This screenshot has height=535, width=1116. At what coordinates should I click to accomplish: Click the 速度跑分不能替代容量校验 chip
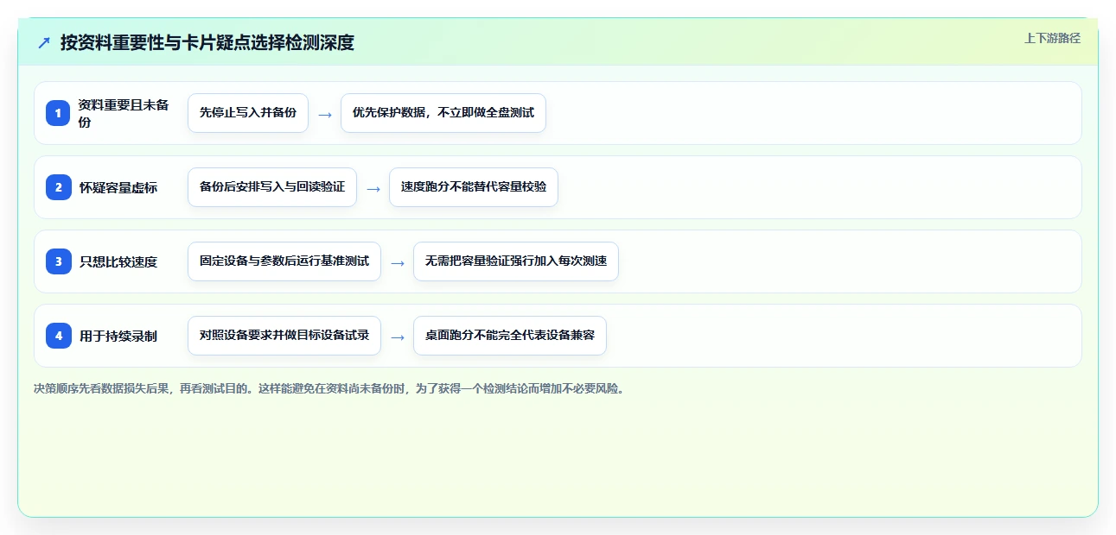tap(474, 187)
